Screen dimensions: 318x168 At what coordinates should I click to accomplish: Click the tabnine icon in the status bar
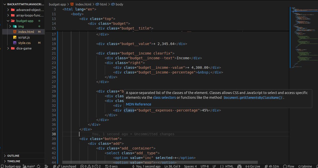pyautogui.click(x=305, y=166)
